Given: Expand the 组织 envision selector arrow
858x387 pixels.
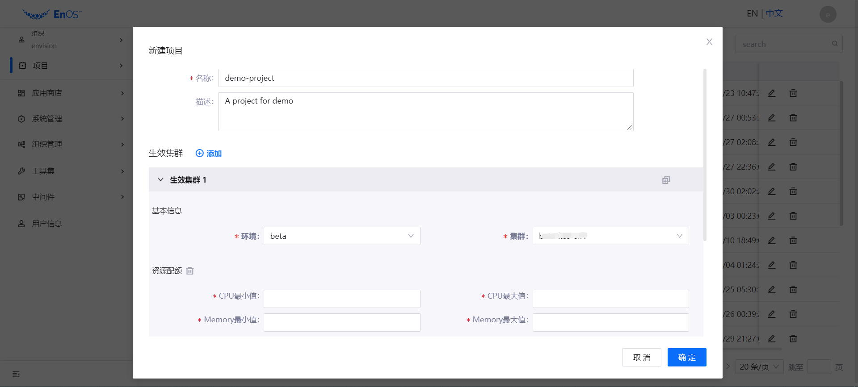Looking at the screenshot, I should tap(121, 40).
